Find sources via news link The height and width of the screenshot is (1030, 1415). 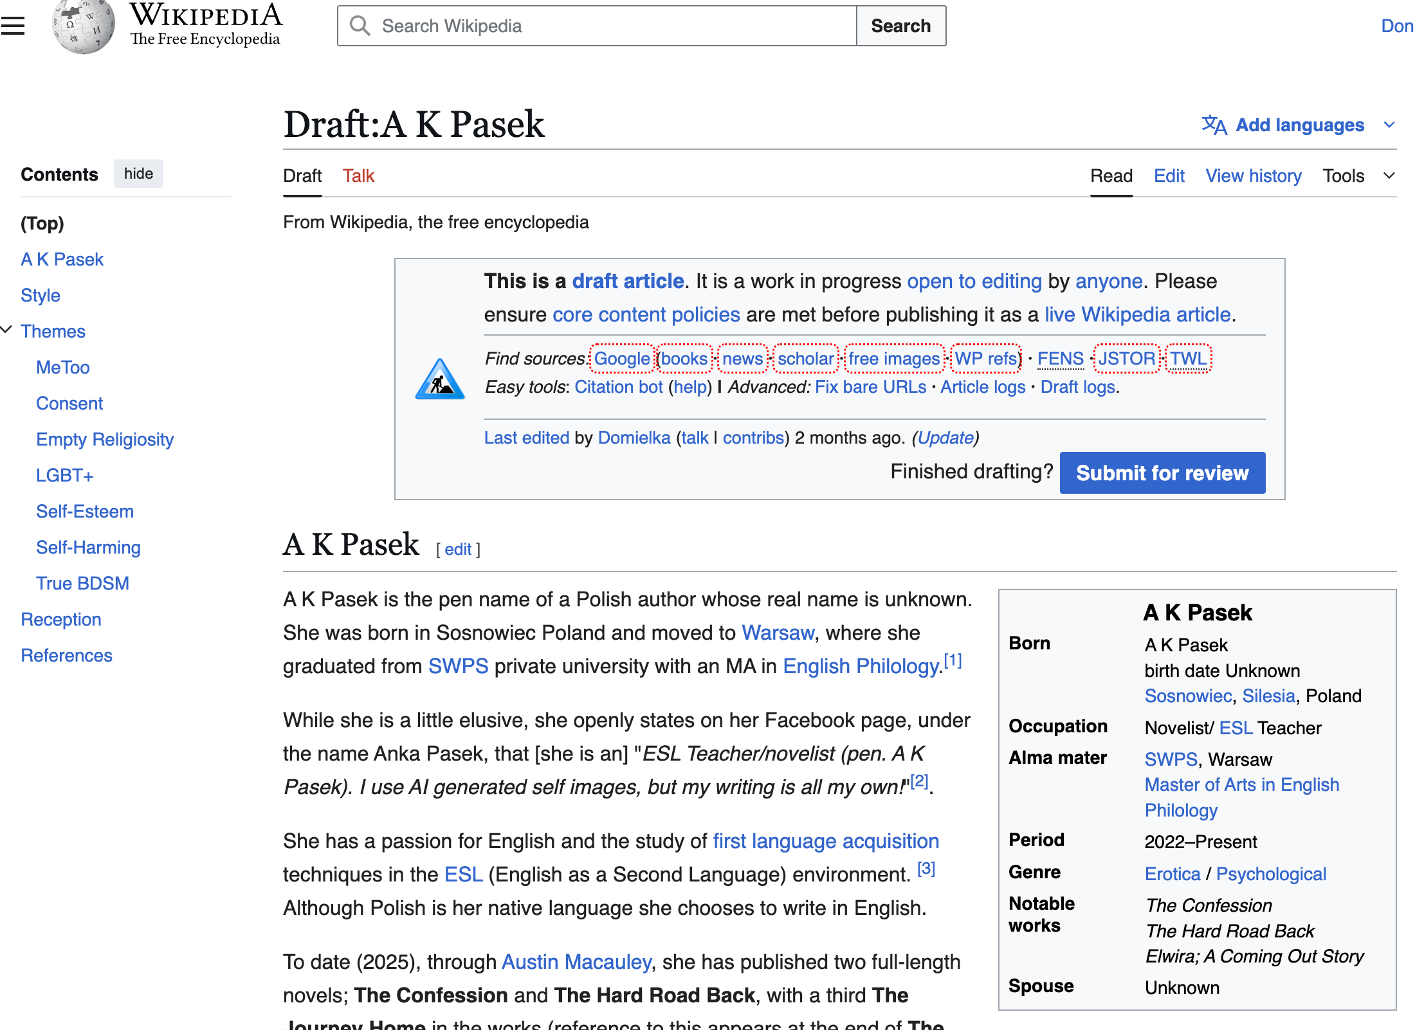click(x=742, y=358)
